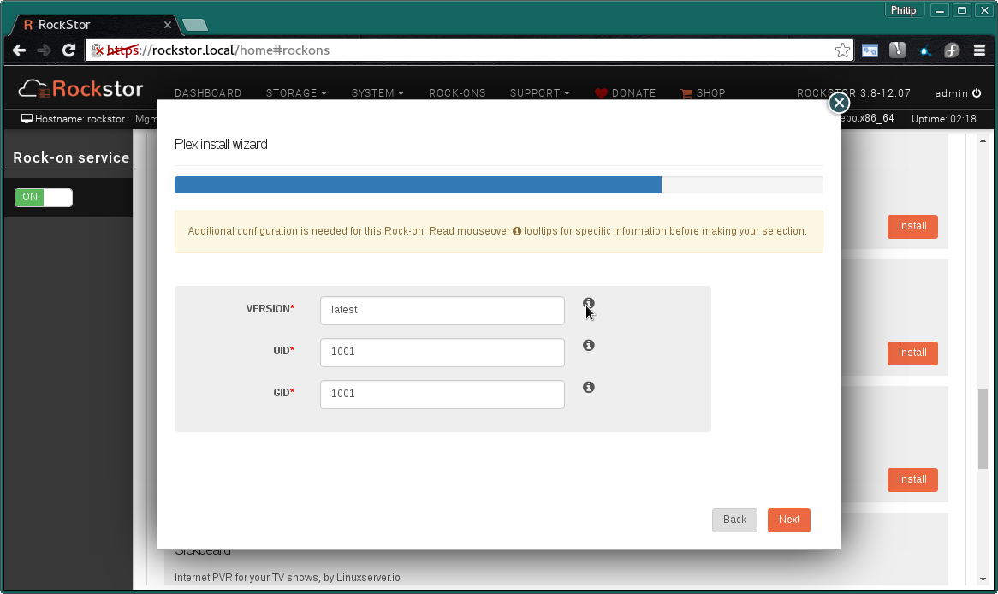The height and width of the screenshot is (594, 998).
Task: Click the scrollbar down arrow
Action: 983,579
